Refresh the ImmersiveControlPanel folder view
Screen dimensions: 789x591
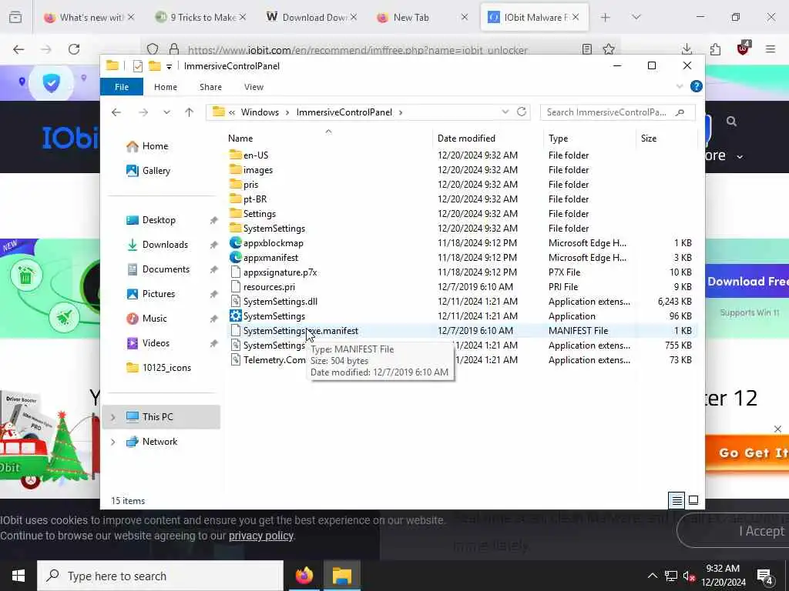pyautogui.click(x=522, y=112)
